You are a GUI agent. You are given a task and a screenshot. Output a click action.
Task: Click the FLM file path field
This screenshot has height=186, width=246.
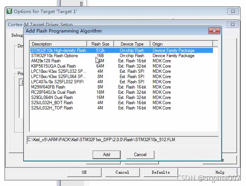point(123,140)
